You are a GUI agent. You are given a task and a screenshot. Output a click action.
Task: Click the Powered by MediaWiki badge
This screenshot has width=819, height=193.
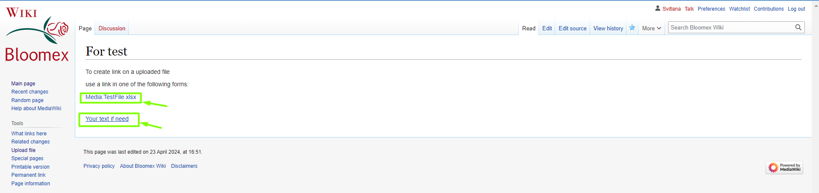tap(784, 167)
